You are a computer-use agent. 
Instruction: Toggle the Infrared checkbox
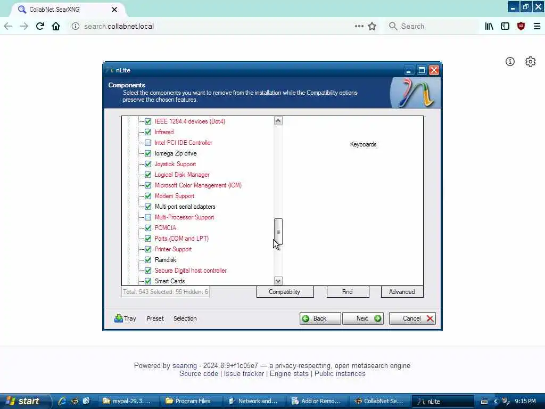[x=148, y=132]
